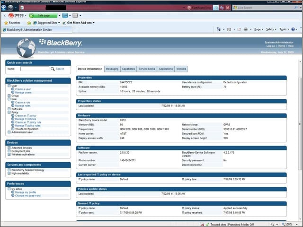The width and height of the screenshot is (303, 227).
Task: Click the round icon beside Change my password
Action: [x=13, y=195]
